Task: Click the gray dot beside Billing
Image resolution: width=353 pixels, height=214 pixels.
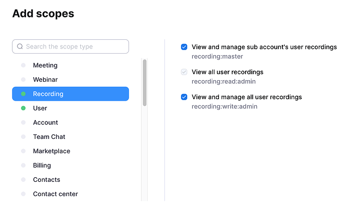Action: coord(23,165)
